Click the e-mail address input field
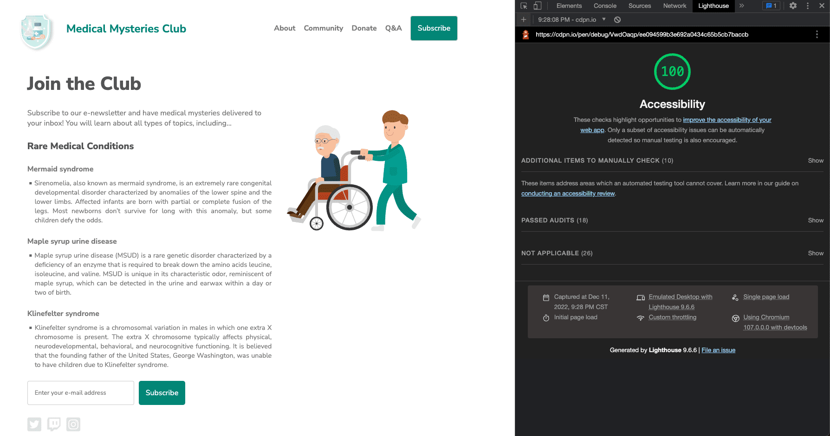Viewport: 830px width, 436px height. (x=80, y=392)
